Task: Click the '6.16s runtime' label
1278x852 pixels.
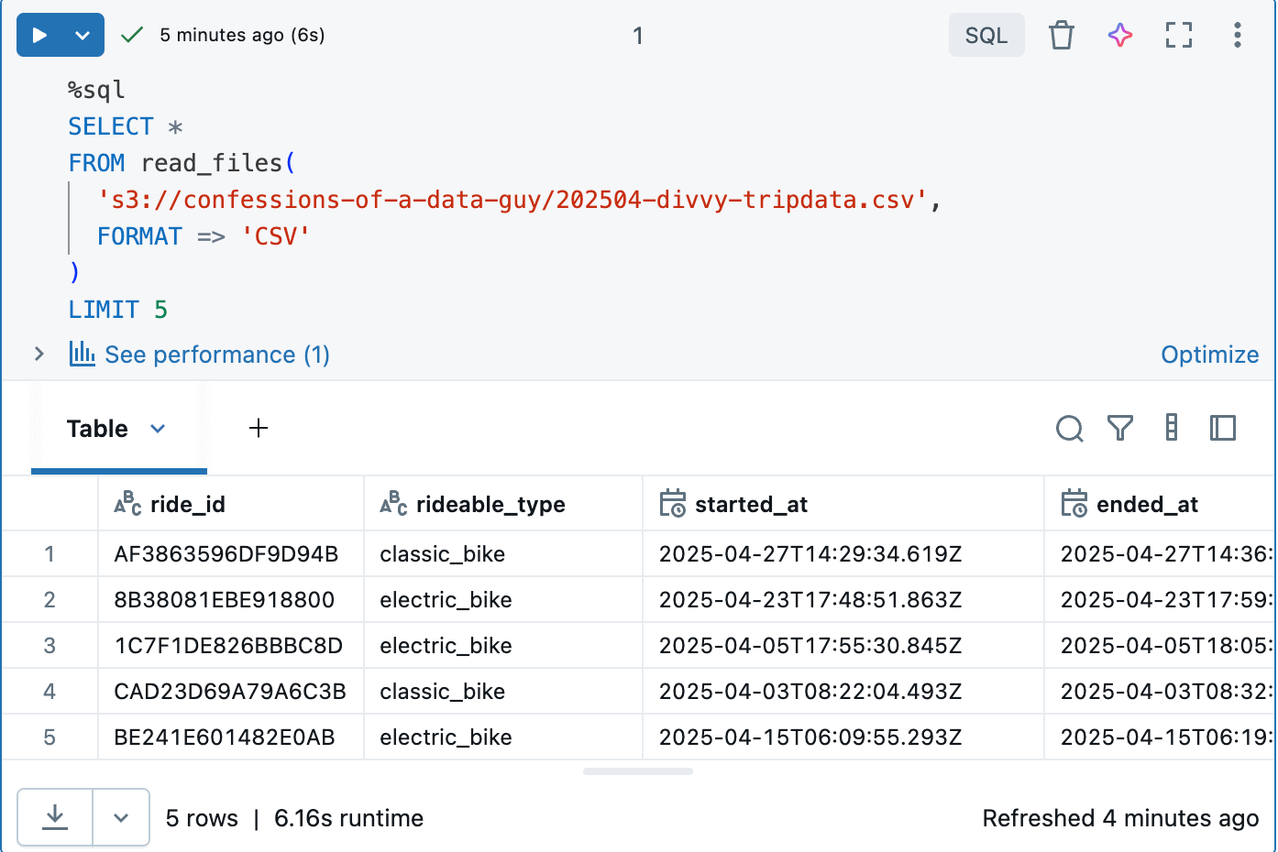Action: [x=348, y=818]
